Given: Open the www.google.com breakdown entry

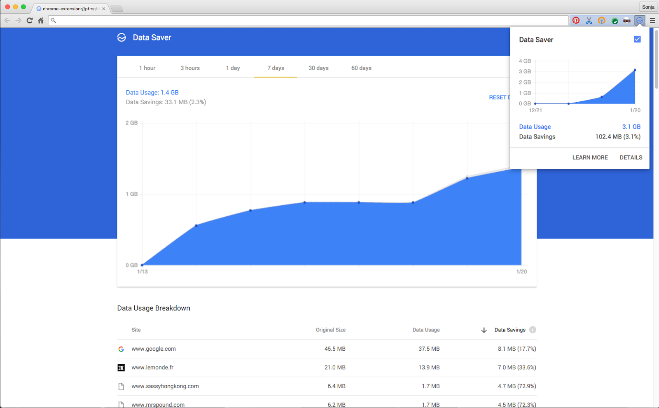Looking at the screenshot, I should tap(154, 349).
